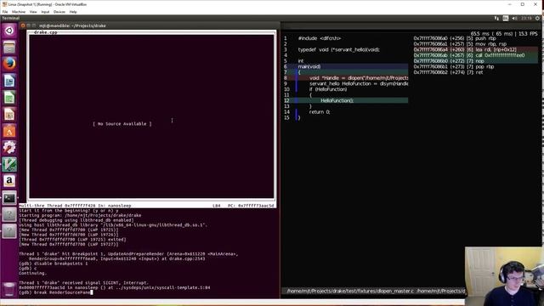The height and width of the screenshot is (306, 544).
Task: Open the Trash in the dock
Action: tap(9, 289)
